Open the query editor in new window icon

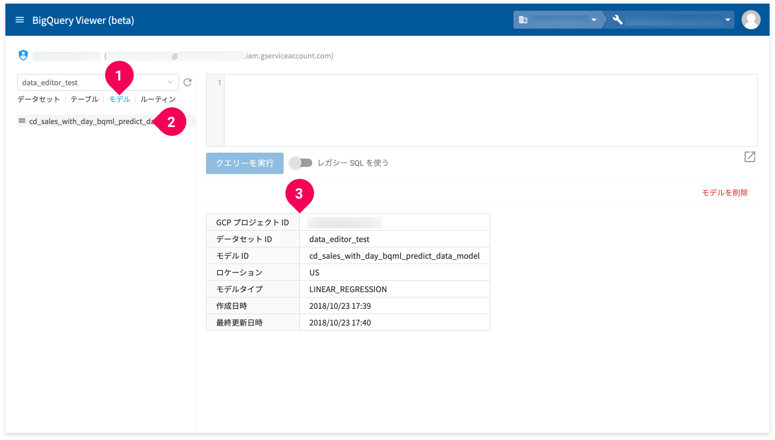(750, 157)
